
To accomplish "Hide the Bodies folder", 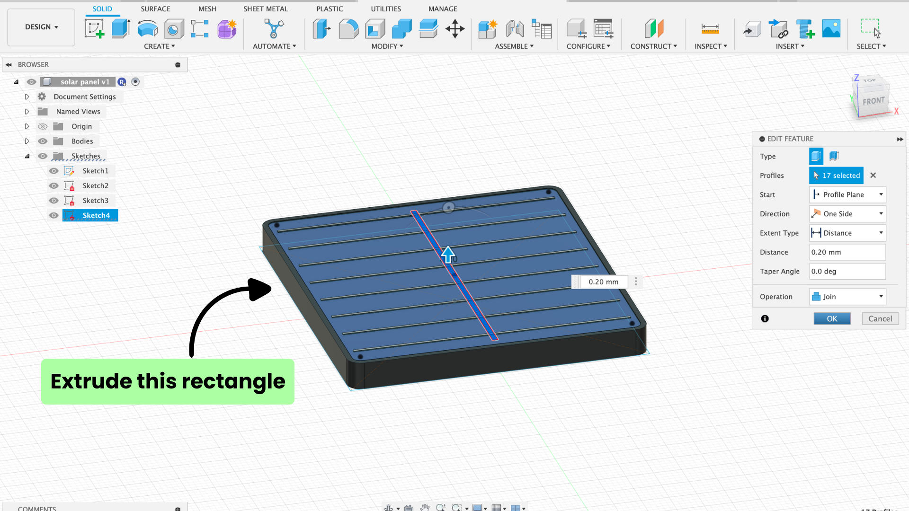I will tap(43, 141).
